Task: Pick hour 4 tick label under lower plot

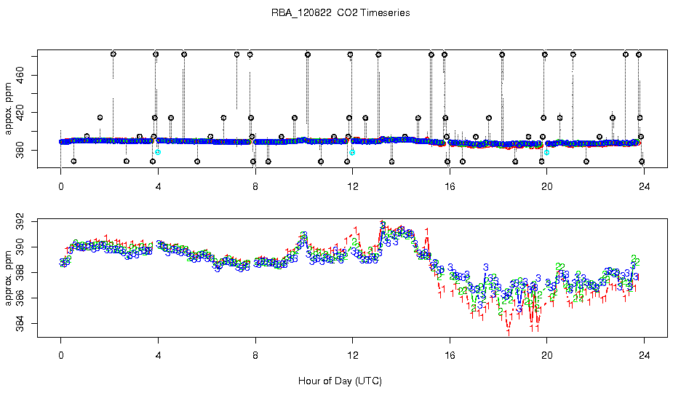Action: coord(158,356)
